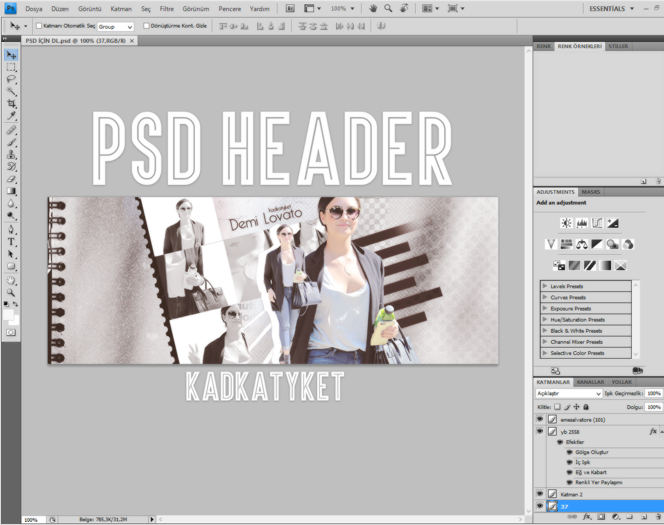This screenshot has width=664, height=525.
Task: Activate the Zoom tool
Action: (x=11, y=292)
